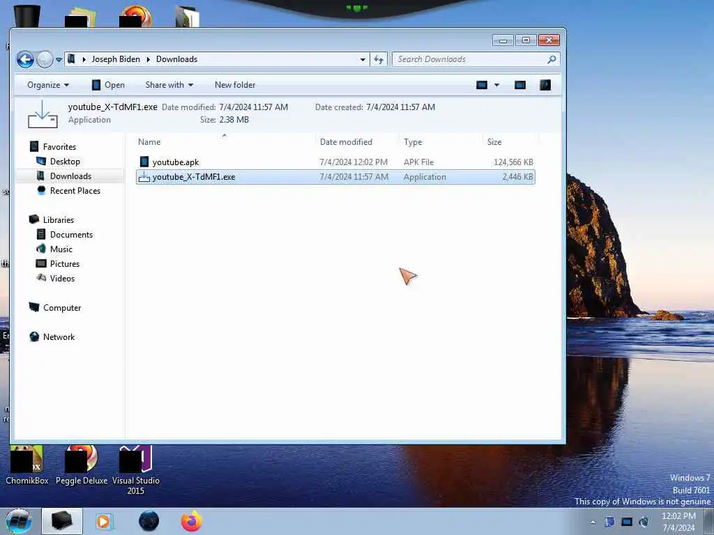This screenshot has width=714, height=535.
Task: Open the Organize menu
Action: [x=48, y=85]
